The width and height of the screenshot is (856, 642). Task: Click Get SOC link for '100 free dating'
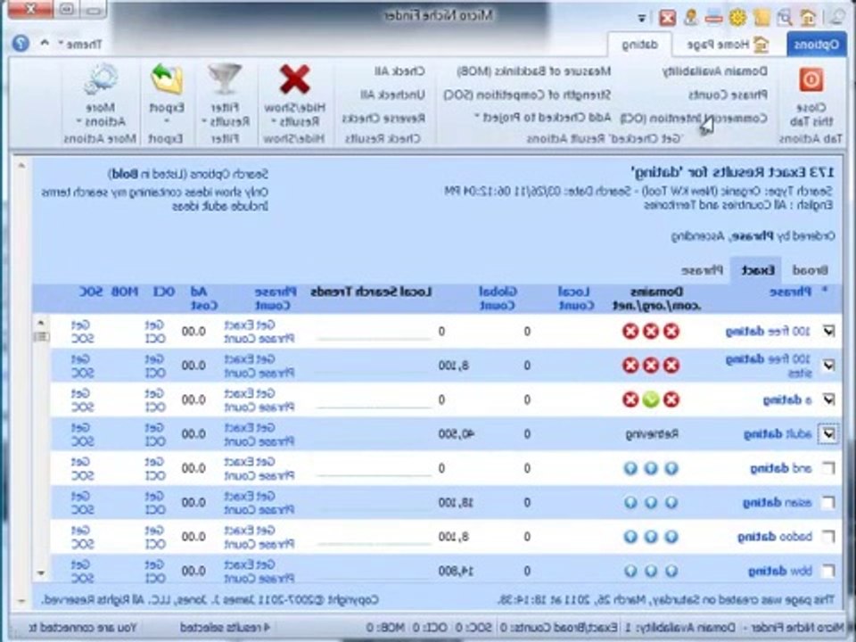pyautogui.click(x=82, y=331)
